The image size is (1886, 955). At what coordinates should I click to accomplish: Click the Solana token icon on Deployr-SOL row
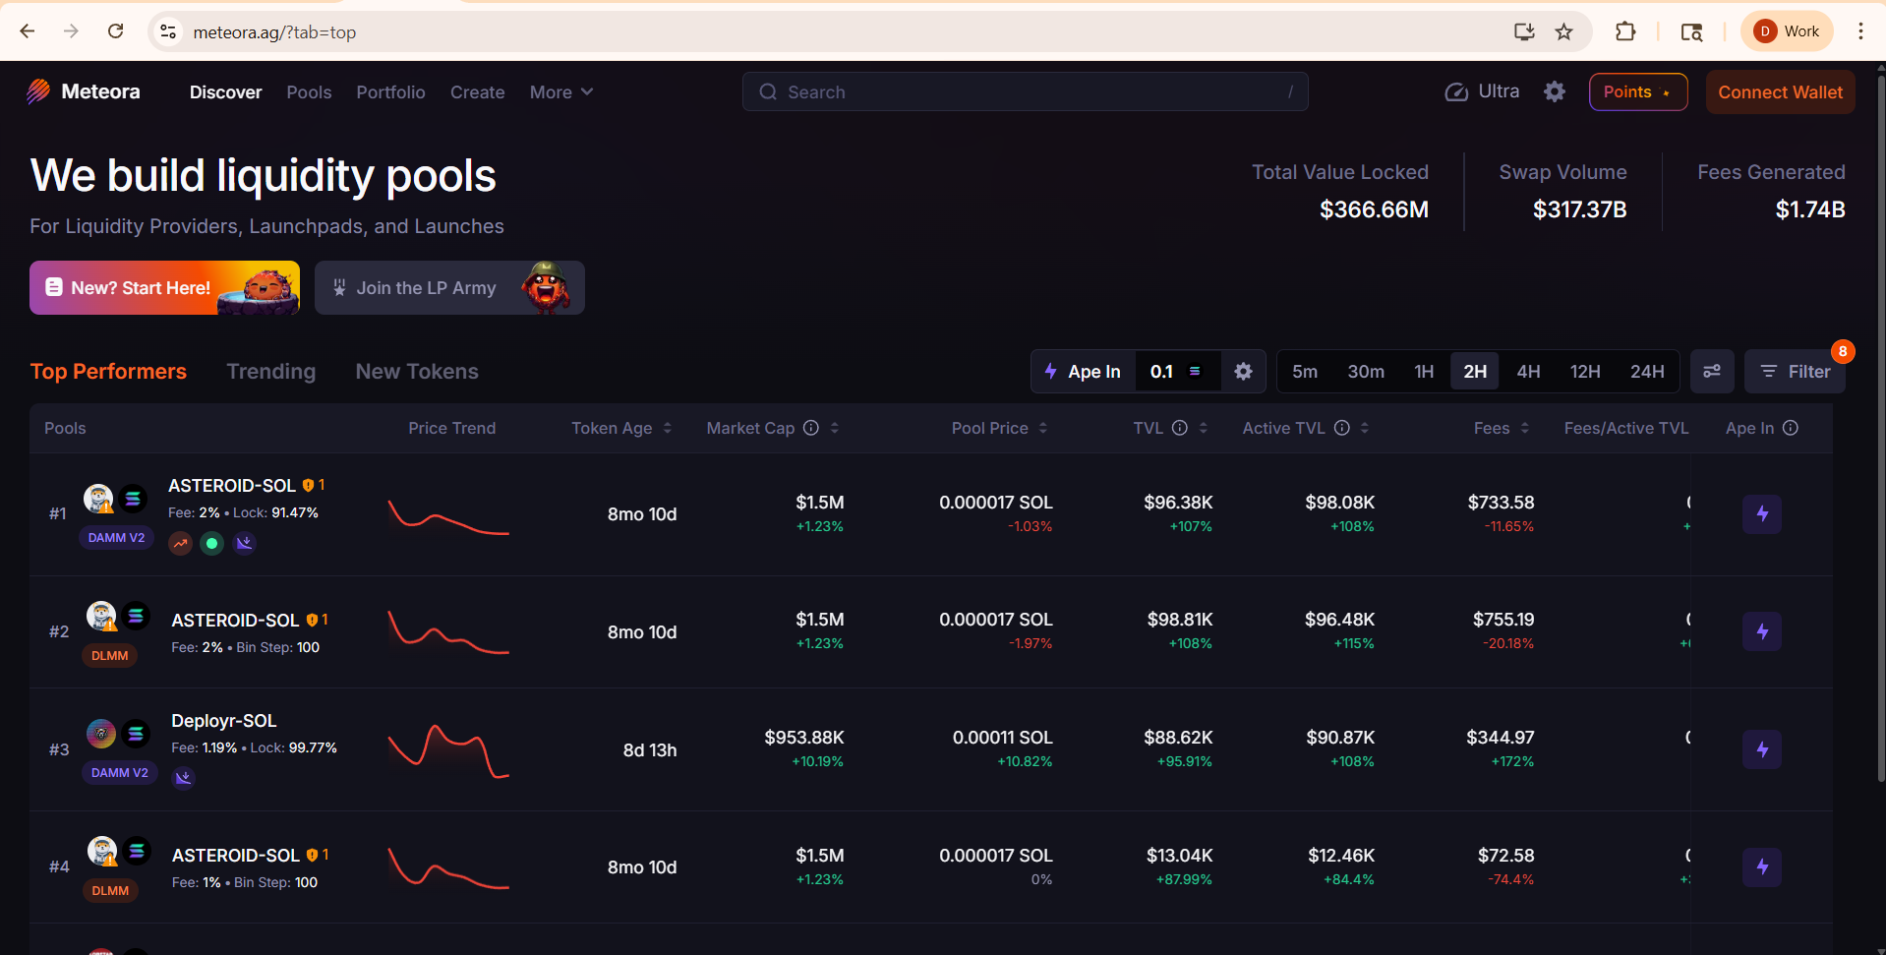pos(137,733)
